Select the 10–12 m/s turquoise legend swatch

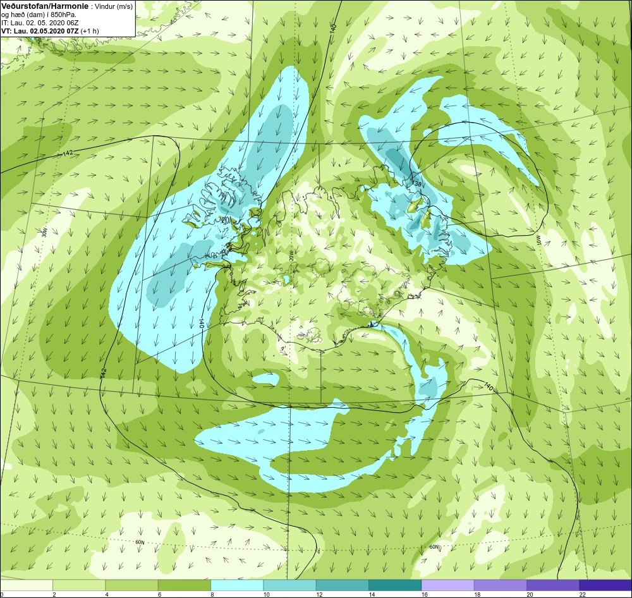tap(290, 584)
